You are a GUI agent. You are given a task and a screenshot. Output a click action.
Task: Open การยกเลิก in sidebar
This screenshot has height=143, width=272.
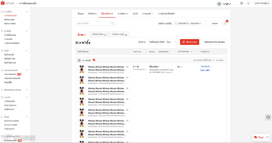pyautogui.click(x=8, y=39)
